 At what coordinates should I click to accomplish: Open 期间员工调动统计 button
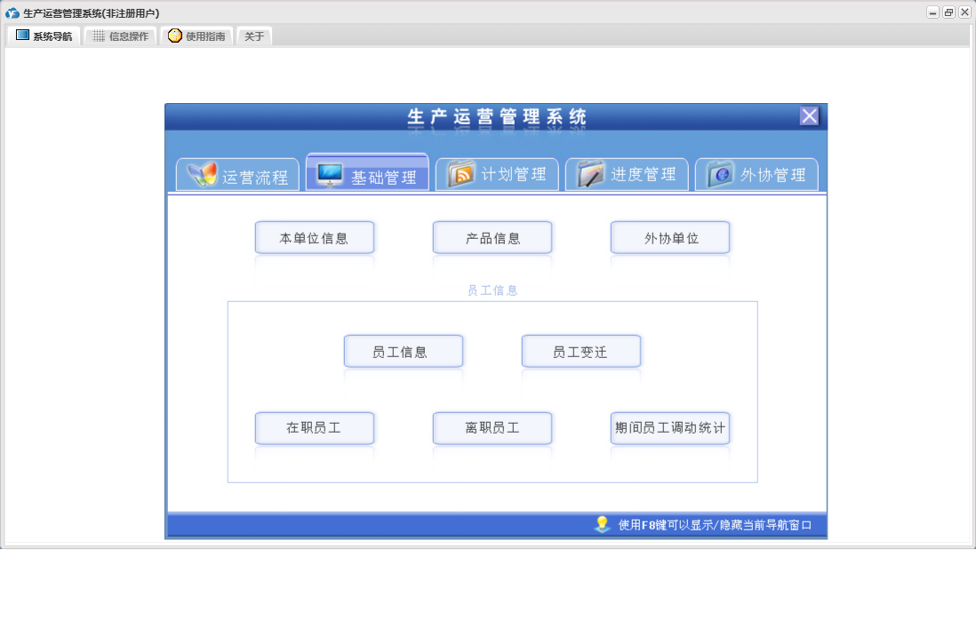tap(670, 428)
